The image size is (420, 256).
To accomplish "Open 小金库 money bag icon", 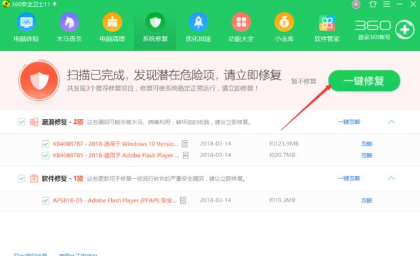I will [285, 22].
